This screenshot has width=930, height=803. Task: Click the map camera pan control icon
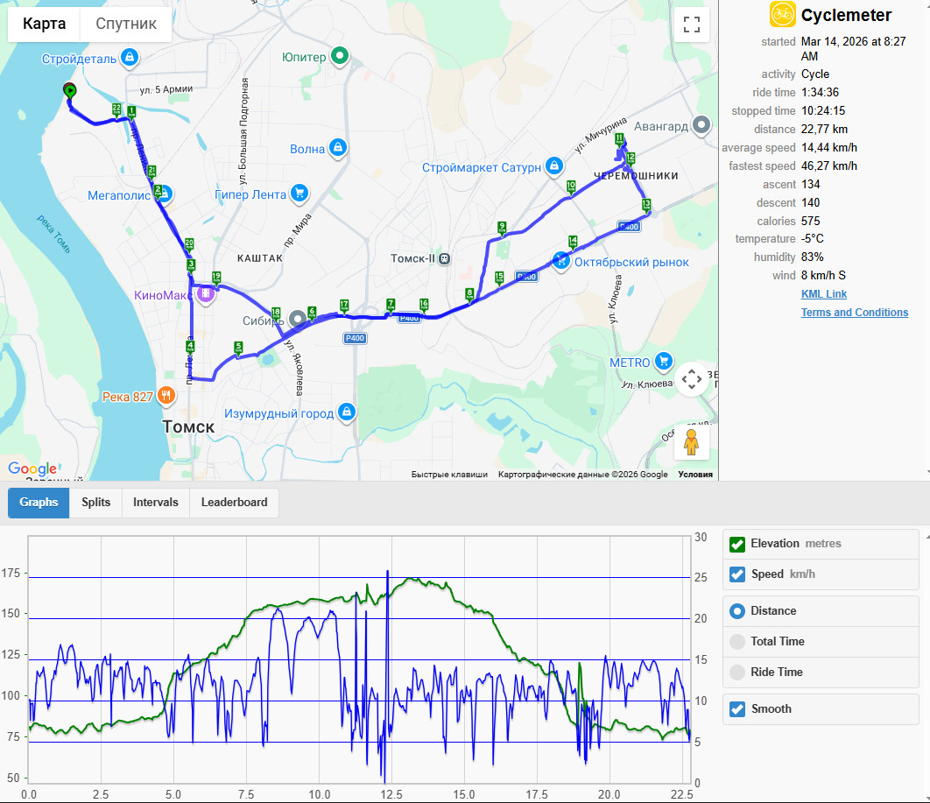coord(692,379)
